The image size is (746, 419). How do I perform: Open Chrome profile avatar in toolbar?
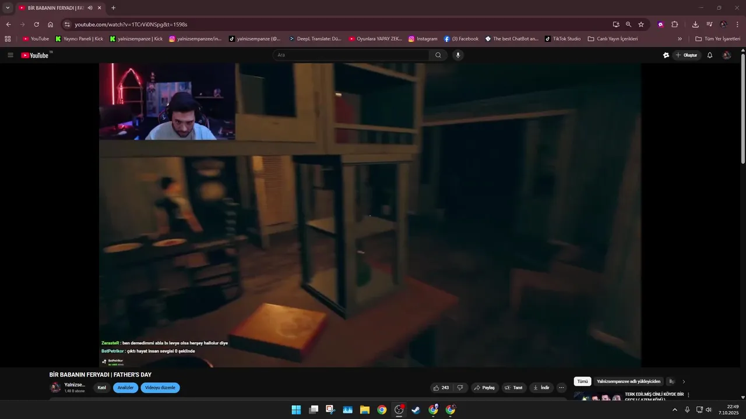coord(723,24)
